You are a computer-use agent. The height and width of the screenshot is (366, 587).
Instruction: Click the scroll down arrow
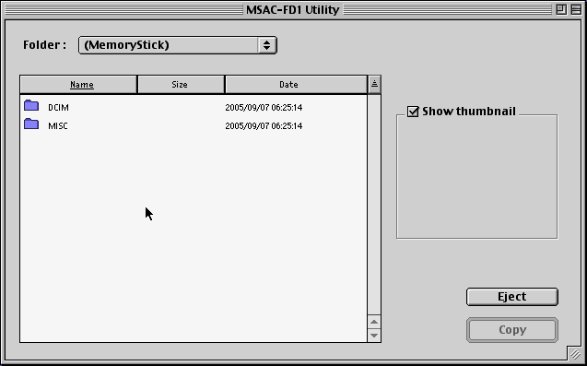(x=374, y=336)
